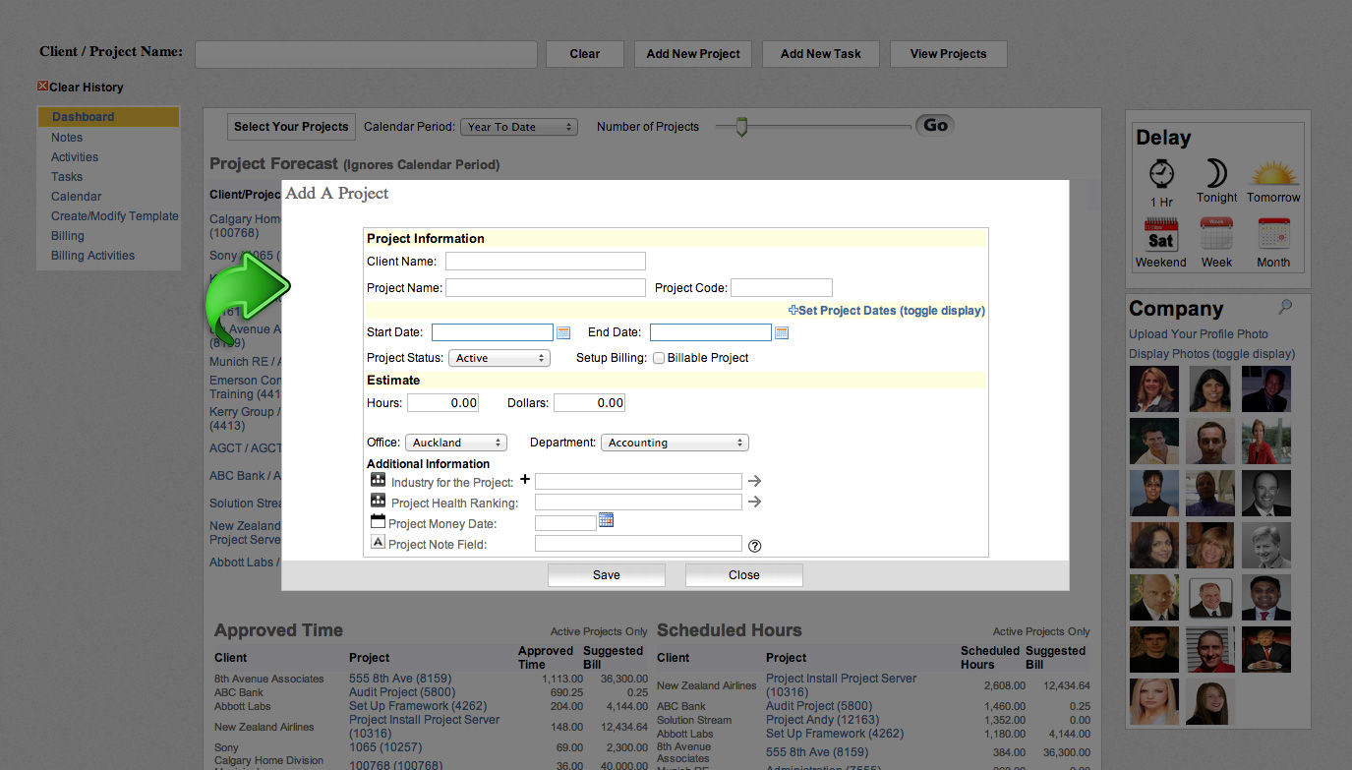Click the plus icon beside Industry field
This screenshot has width=1352, height=770.
coord(524,480)
